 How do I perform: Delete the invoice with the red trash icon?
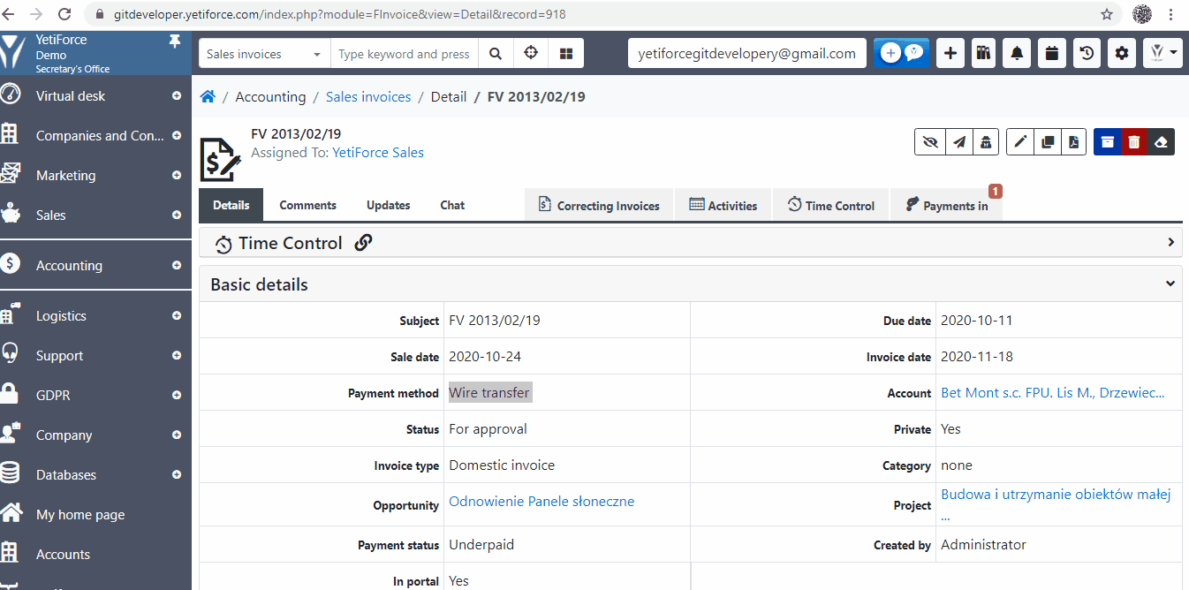[x=1134, y=142]
